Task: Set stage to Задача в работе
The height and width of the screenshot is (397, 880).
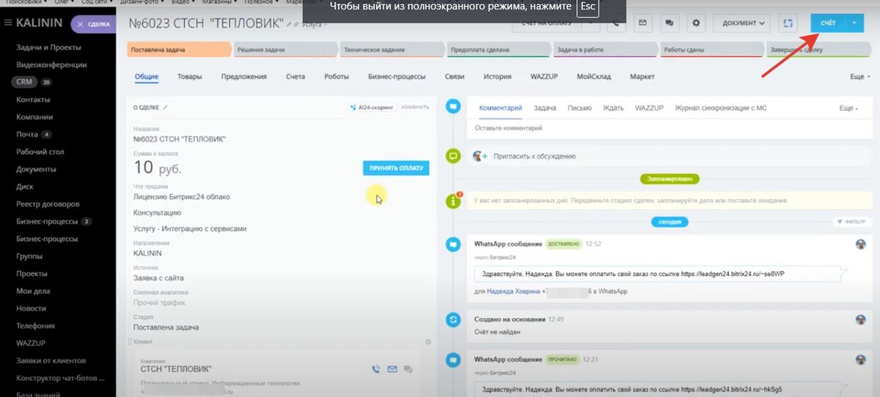Action: (x=604, y=50)
